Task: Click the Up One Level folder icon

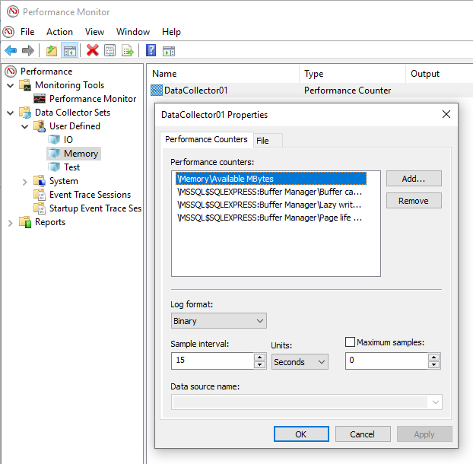Action: (x=52, y=50)
